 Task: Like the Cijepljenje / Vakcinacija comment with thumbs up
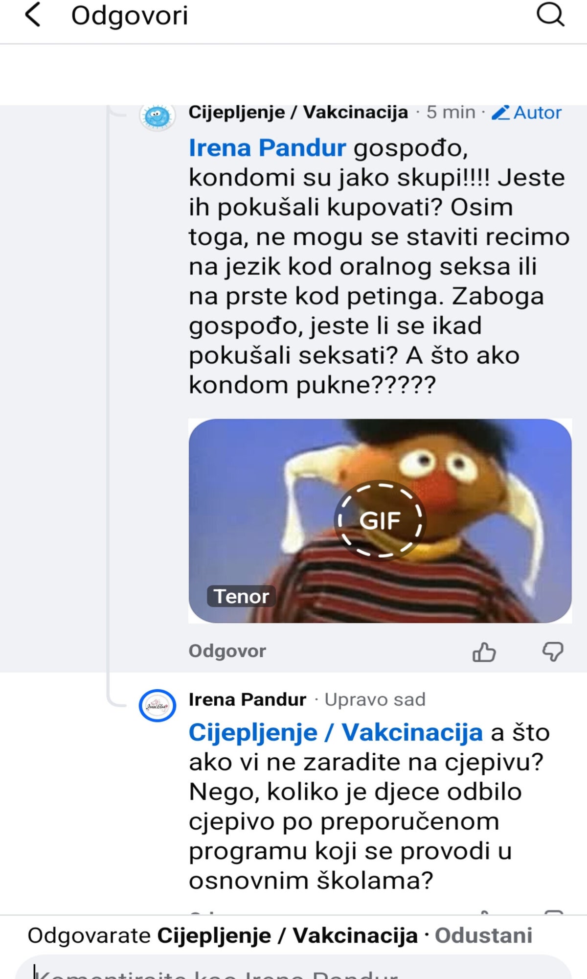[x=484, y=652]
